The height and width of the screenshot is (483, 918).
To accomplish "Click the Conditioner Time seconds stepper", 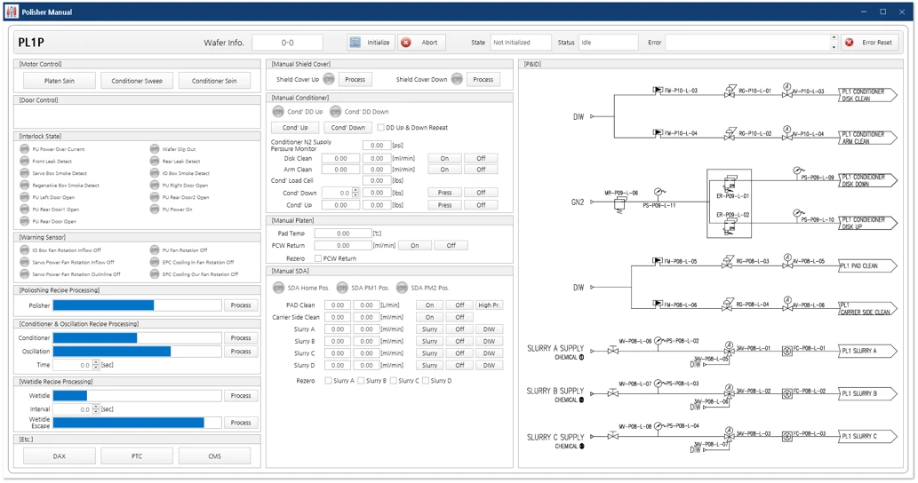I will pyautogui.click(x=96, y=365).
